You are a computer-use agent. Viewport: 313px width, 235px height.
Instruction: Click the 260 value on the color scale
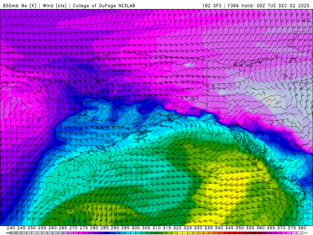click(x=52, y=228)
